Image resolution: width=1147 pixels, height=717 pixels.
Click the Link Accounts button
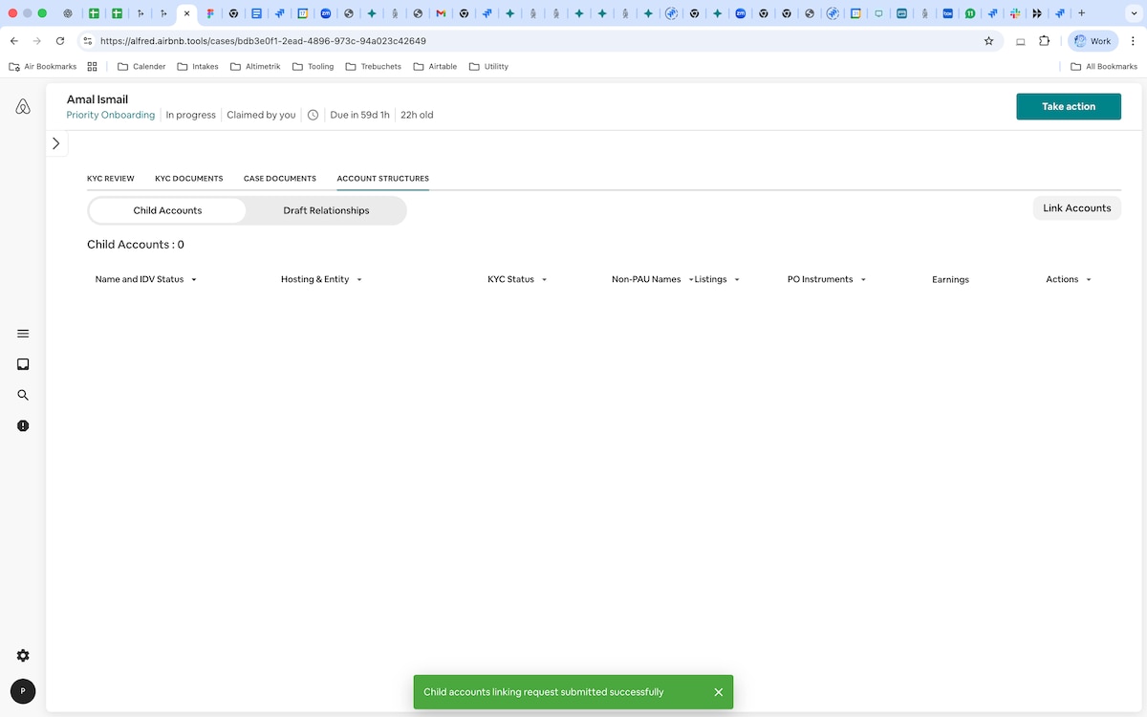tap(1076, 208)
